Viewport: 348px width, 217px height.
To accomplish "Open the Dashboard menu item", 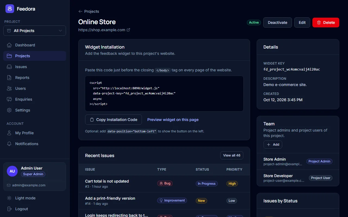I will 35,45.
